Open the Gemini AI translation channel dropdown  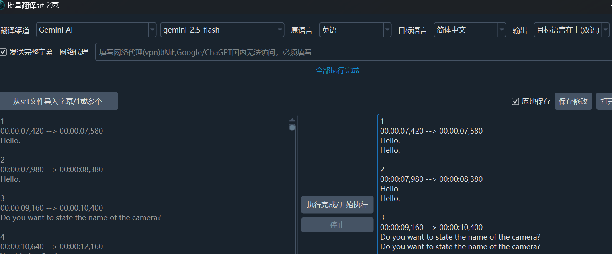96,30
